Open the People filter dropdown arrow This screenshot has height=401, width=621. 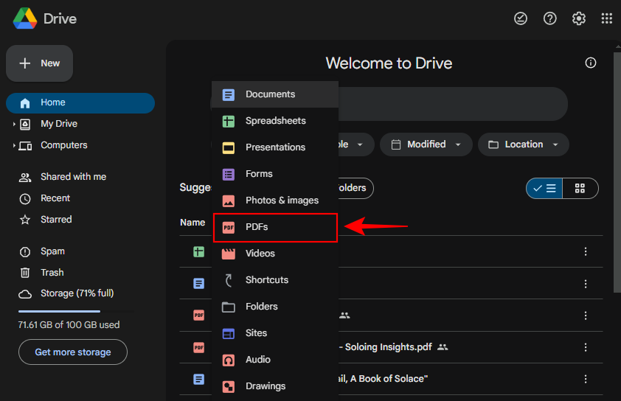[360, 144]
